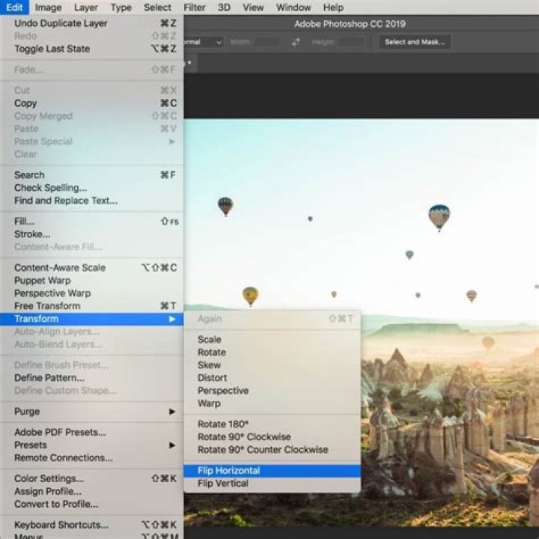The width and height of the screenshot is (539, 539).
Task: Choose Content-Aware Scale
Action: coord(92,267)
